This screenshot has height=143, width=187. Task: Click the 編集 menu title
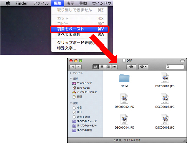point(58,3)
